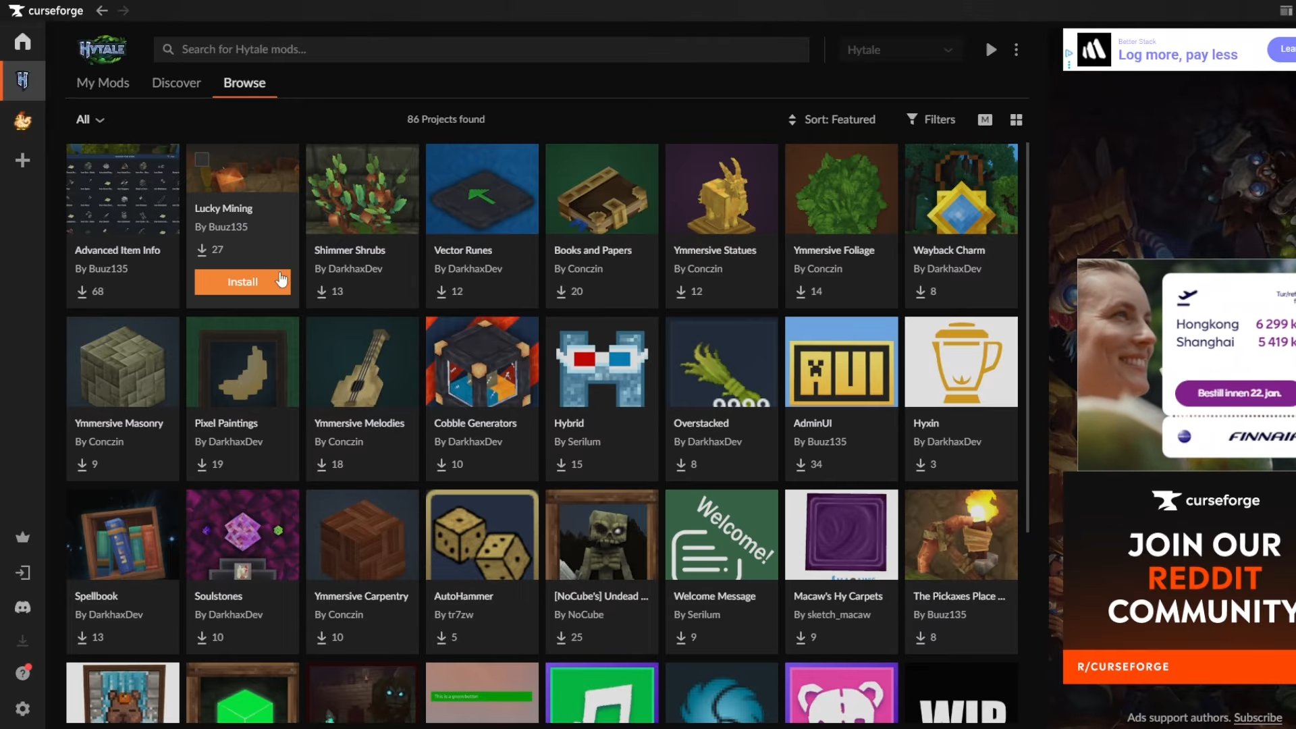The height and width of the screenshot is (729, 1296).
Task: Open the chicken game icon in sidebar
Action: [x=22, y=121]
